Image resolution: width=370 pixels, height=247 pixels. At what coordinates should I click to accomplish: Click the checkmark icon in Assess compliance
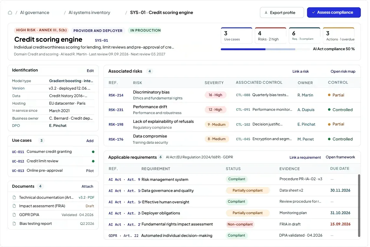point(313,12)
